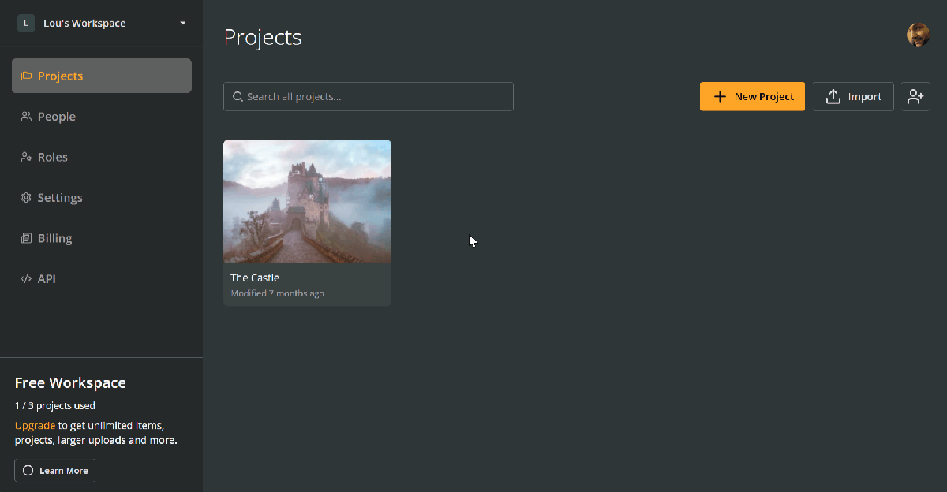947x492 pixels.
Task: Click the search magnifier icon
Action: pyautogui.click(x=238, y=97)
